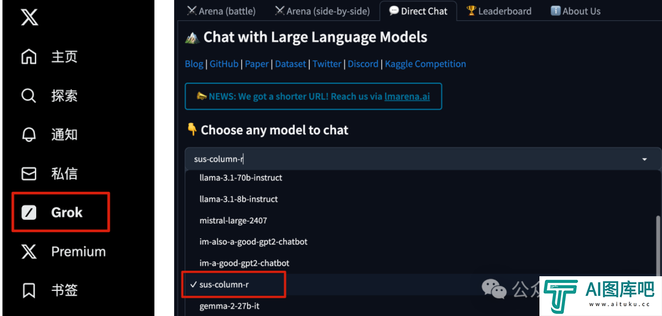Open the search icon labeled 探索
662x316 pixels.
pos(29,96)
